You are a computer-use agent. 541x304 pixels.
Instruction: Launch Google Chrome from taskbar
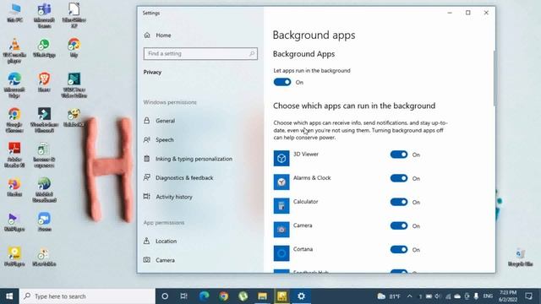223,296
